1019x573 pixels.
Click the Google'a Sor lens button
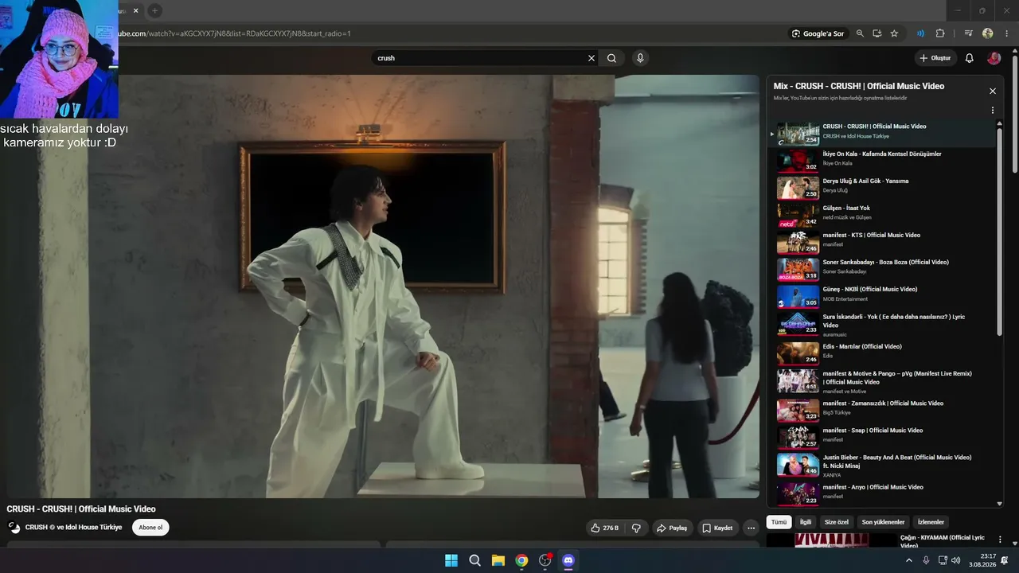pyautogui.click(x=818, y=33)
